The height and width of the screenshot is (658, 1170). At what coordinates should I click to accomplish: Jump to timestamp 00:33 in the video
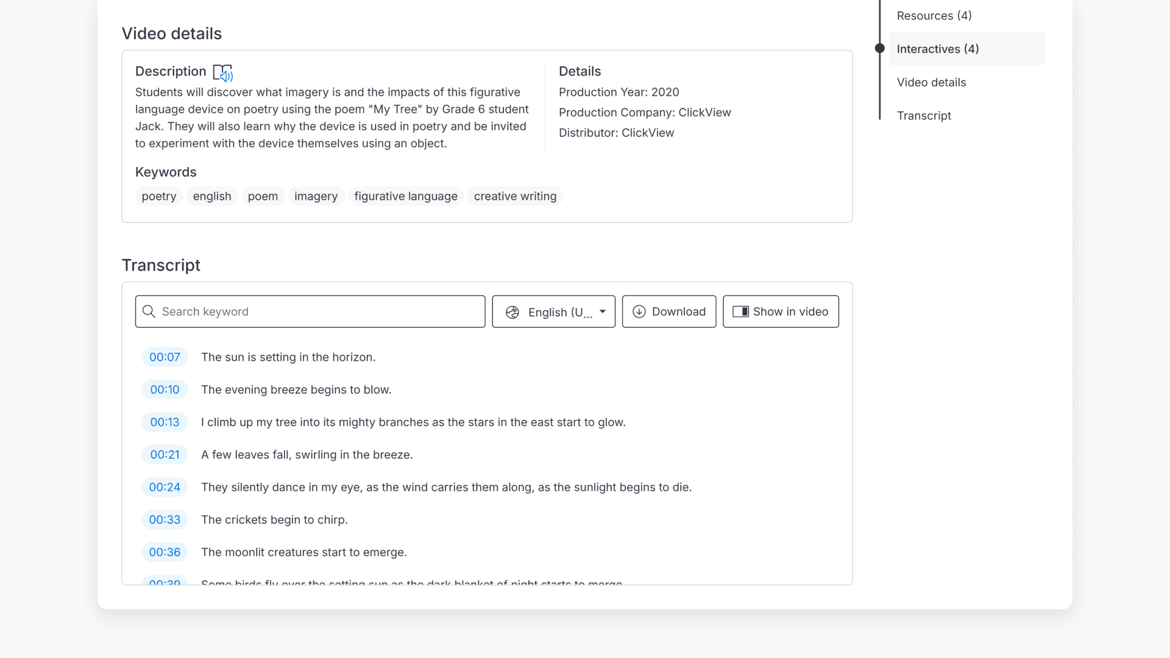165,520
